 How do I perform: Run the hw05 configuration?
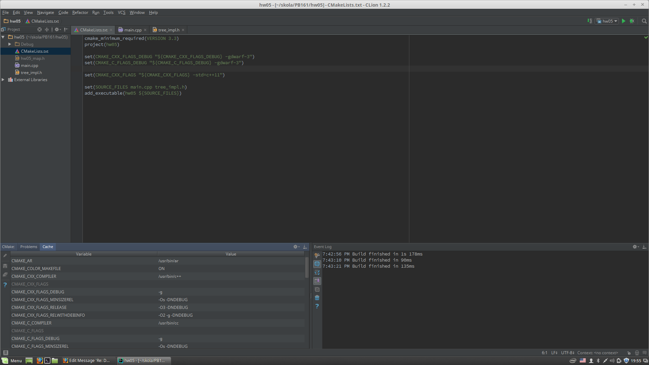click(623, 21)
